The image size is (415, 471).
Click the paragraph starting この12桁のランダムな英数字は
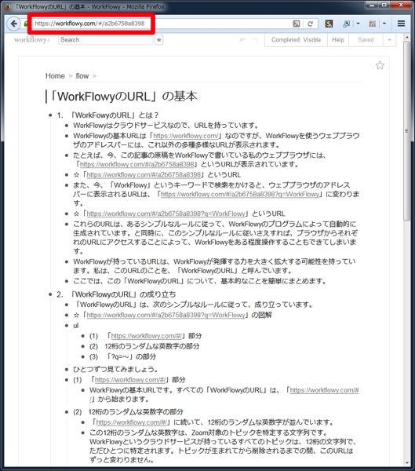pyautogui.click(x=223, y=446)
